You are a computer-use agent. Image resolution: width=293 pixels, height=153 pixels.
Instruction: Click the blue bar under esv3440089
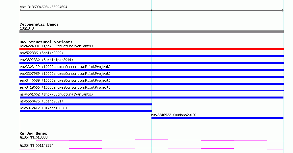click(x=151, y=84)
